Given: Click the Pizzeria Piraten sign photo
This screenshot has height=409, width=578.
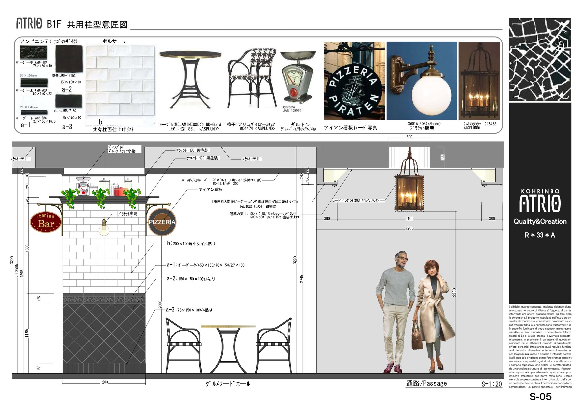Looking at the screenshot, I should tap(354, 81).
